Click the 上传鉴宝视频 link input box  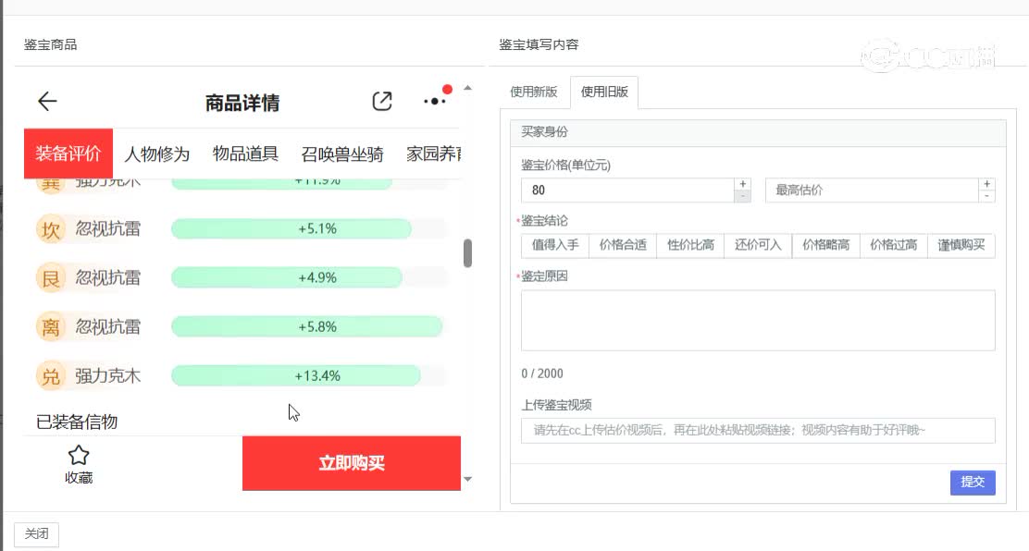point(757,429)
